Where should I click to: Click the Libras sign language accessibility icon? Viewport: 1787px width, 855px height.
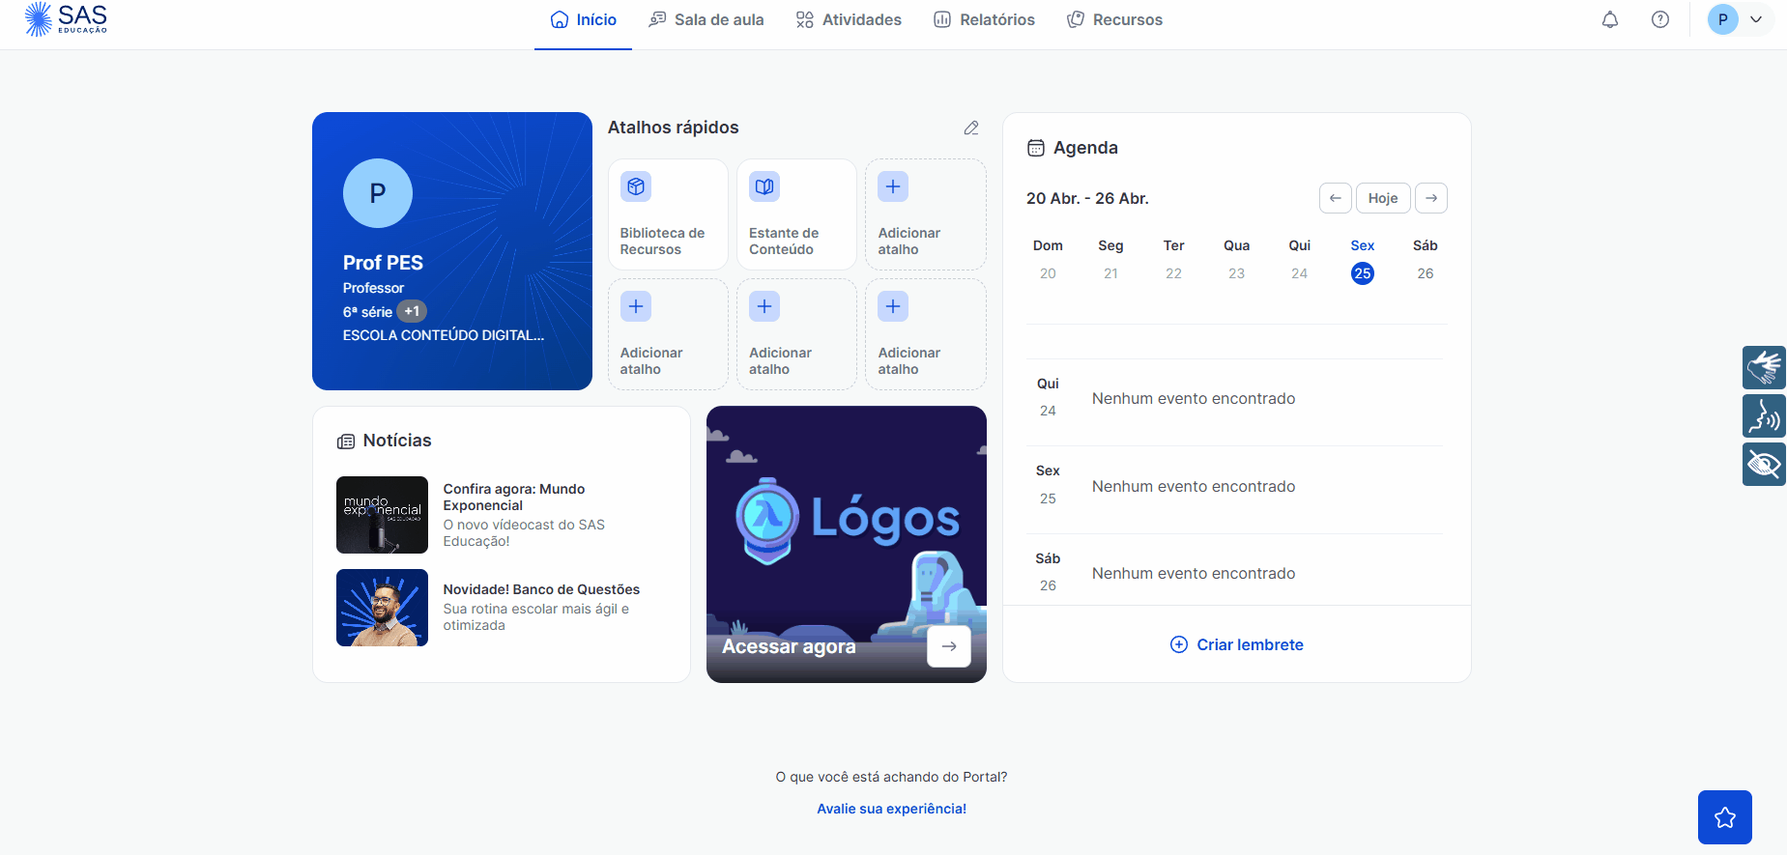click(1763, 367)
